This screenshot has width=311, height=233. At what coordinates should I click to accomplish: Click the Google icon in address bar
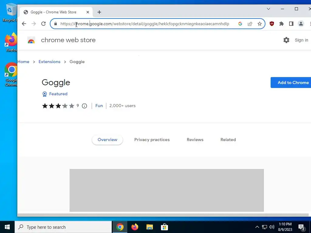pyautogui.click(x=240, y=24)
